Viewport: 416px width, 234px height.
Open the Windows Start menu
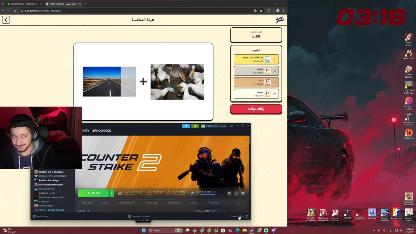tap(143, 230)
